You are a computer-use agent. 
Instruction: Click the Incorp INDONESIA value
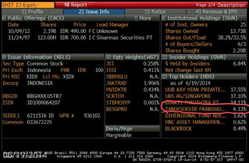[x=40, y=83]
